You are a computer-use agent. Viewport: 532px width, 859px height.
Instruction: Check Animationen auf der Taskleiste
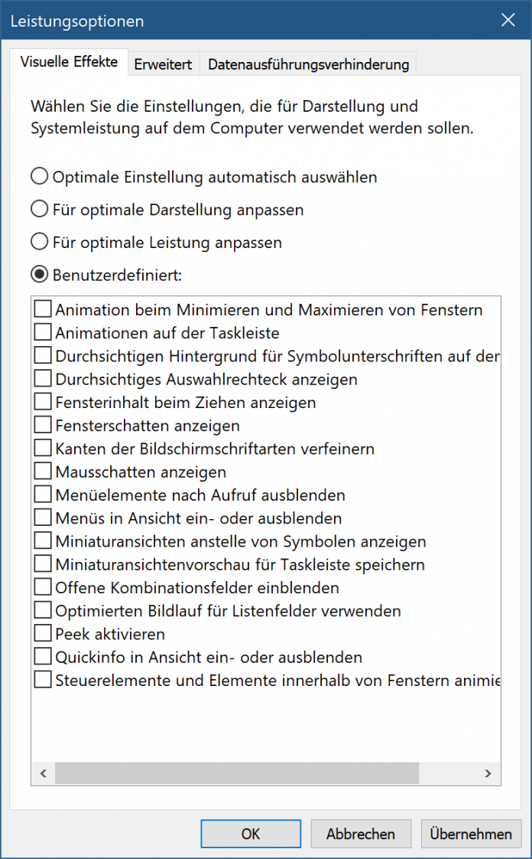[x=44, y=333]
